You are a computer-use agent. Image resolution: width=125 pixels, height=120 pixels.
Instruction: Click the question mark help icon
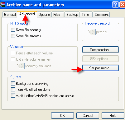coord(115,5)
